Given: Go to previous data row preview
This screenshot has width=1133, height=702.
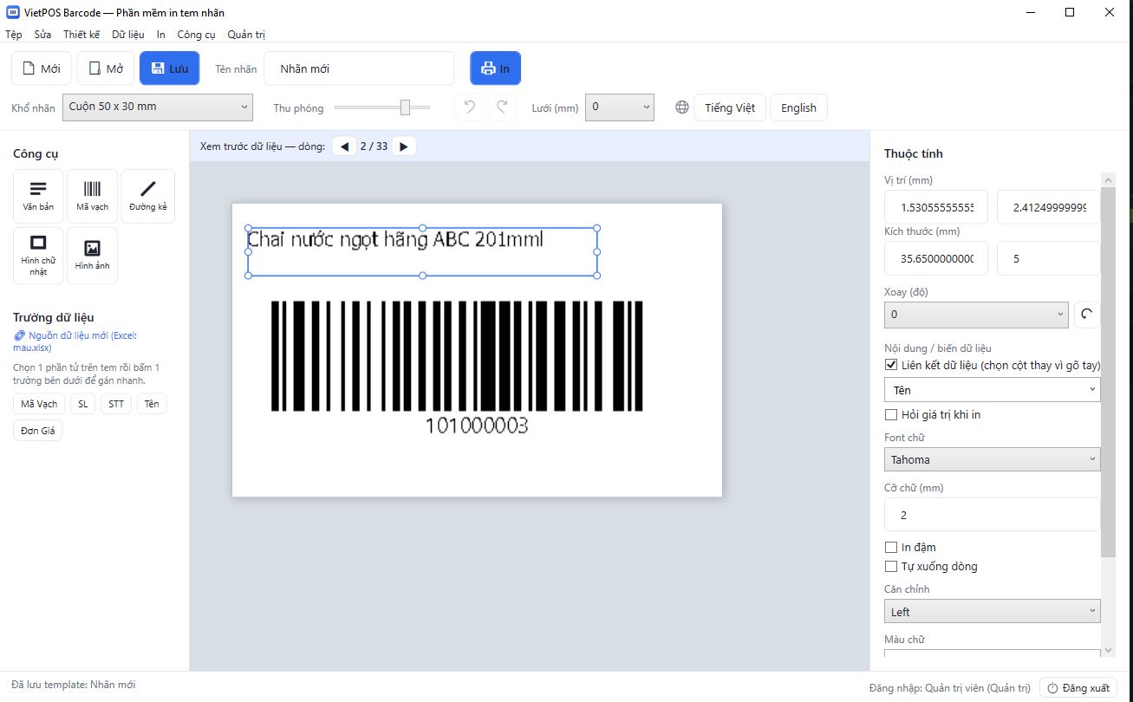Looking at the screenshot, I should point(344,146).
